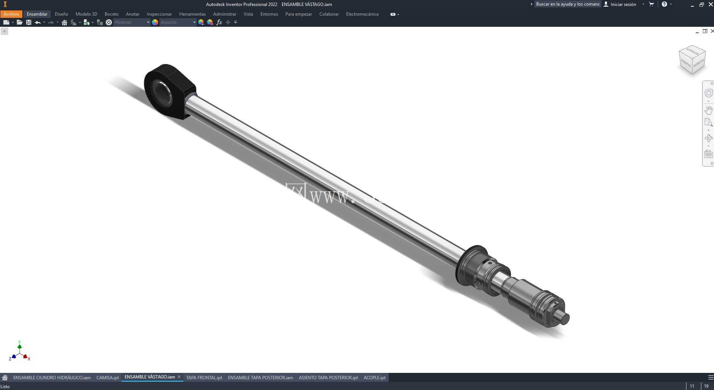Select the Orbit tool in navigation bar
Screen dimensions: 714x390
(708, 138)
